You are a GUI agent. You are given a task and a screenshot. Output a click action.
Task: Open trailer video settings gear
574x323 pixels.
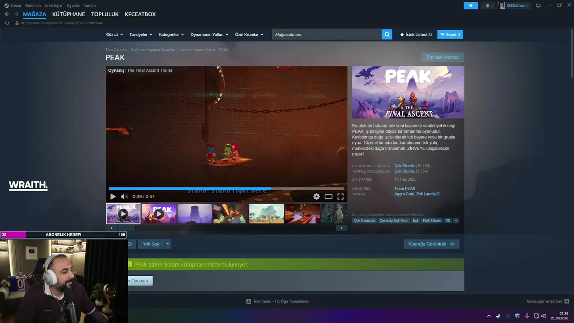[x=317, y=196]
